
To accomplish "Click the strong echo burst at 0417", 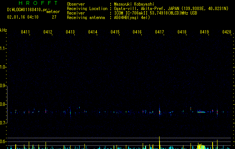I will click(x=160, y=112).
